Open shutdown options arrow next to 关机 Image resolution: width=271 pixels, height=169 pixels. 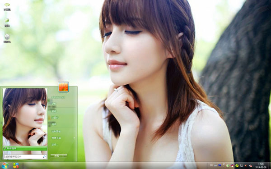(65, 155)
